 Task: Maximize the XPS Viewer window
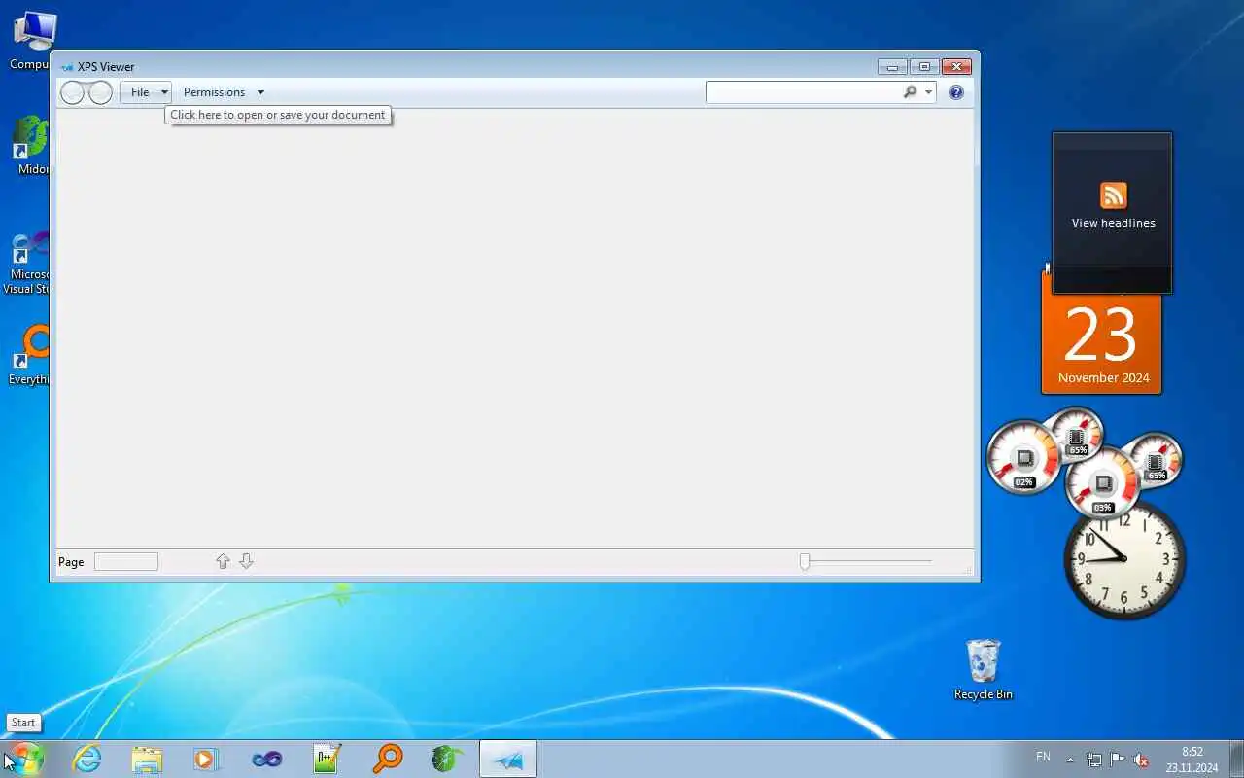click(924, 67)
